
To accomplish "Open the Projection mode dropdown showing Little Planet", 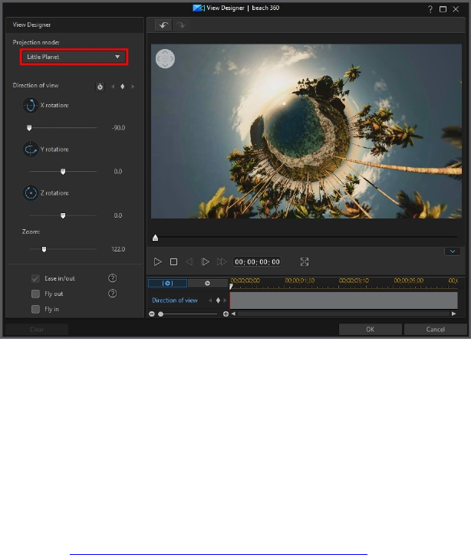I will point(74,57).
